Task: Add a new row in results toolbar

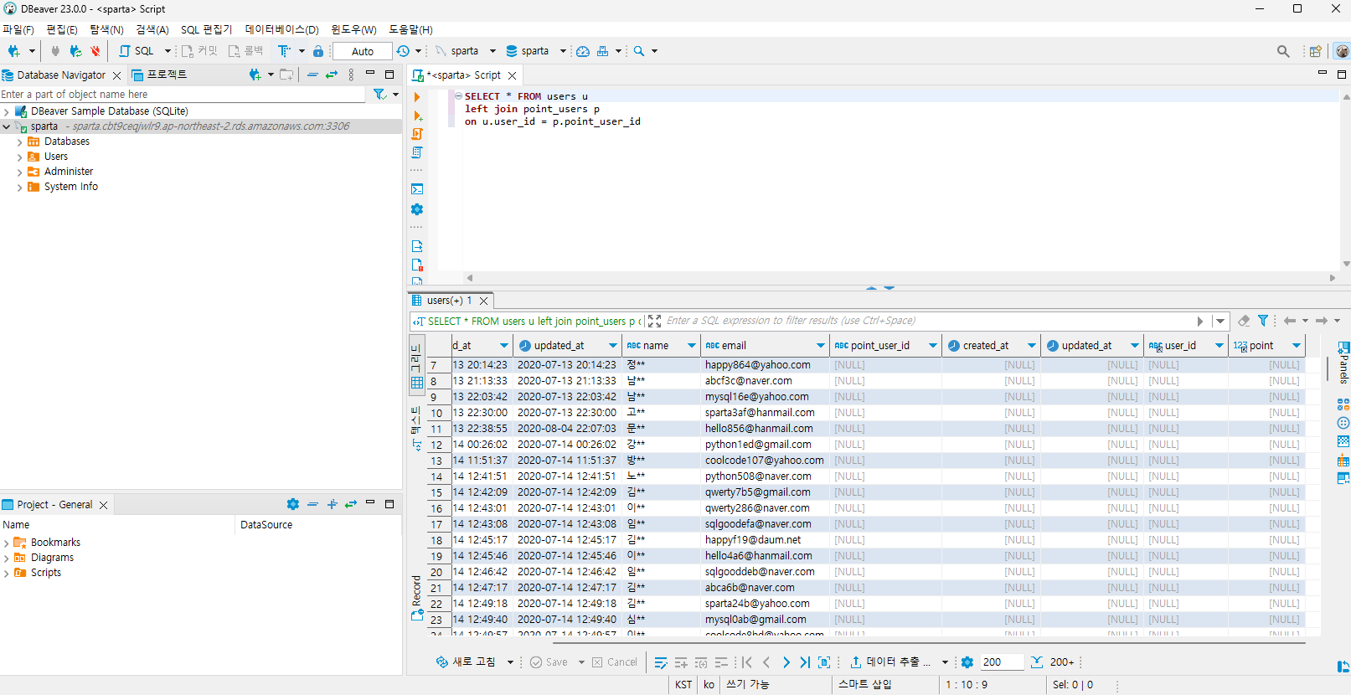Action: click(x=681, y=662)
